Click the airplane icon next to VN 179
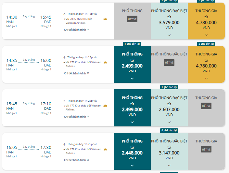 [64, 149]
